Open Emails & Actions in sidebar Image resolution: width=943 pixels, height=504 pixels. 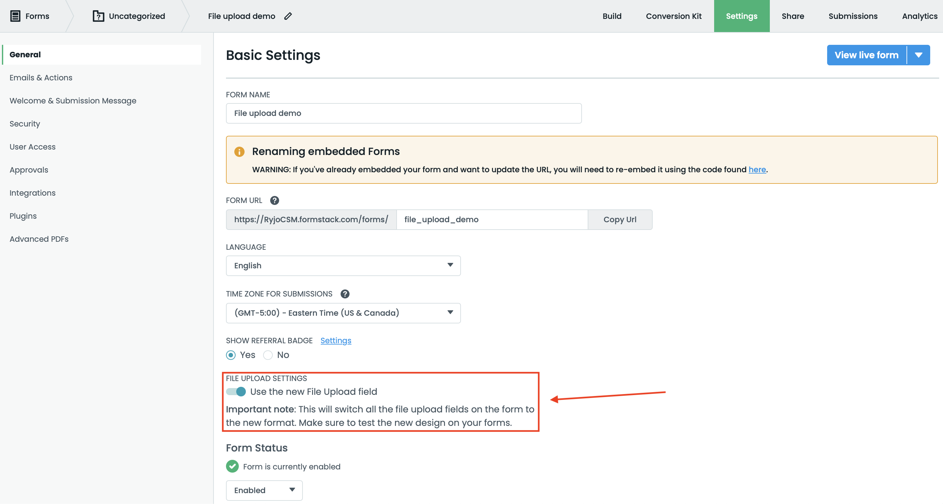[x=41, y=78]
